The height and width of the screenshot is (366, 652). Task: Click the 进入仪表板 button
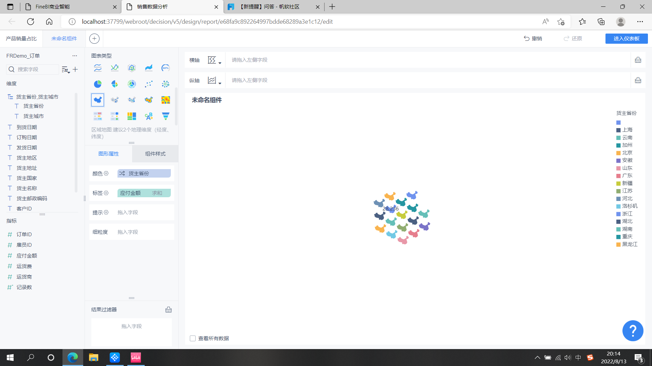pyautogui.click(x=627, y=38)
